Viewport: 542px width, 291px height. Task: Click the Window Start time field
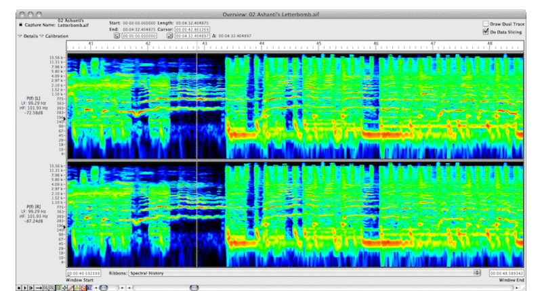pos(83,273)
